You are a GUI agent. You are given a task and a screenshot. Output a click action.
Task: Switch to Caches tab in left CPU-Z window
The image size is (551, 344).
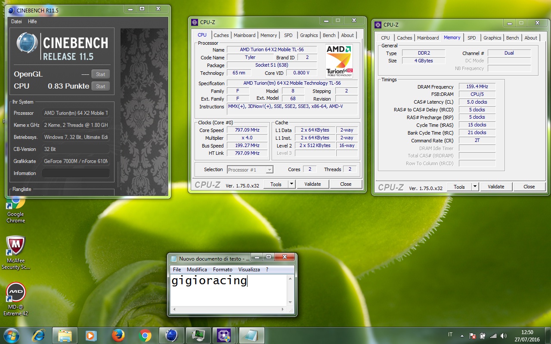tap(221, 35)
